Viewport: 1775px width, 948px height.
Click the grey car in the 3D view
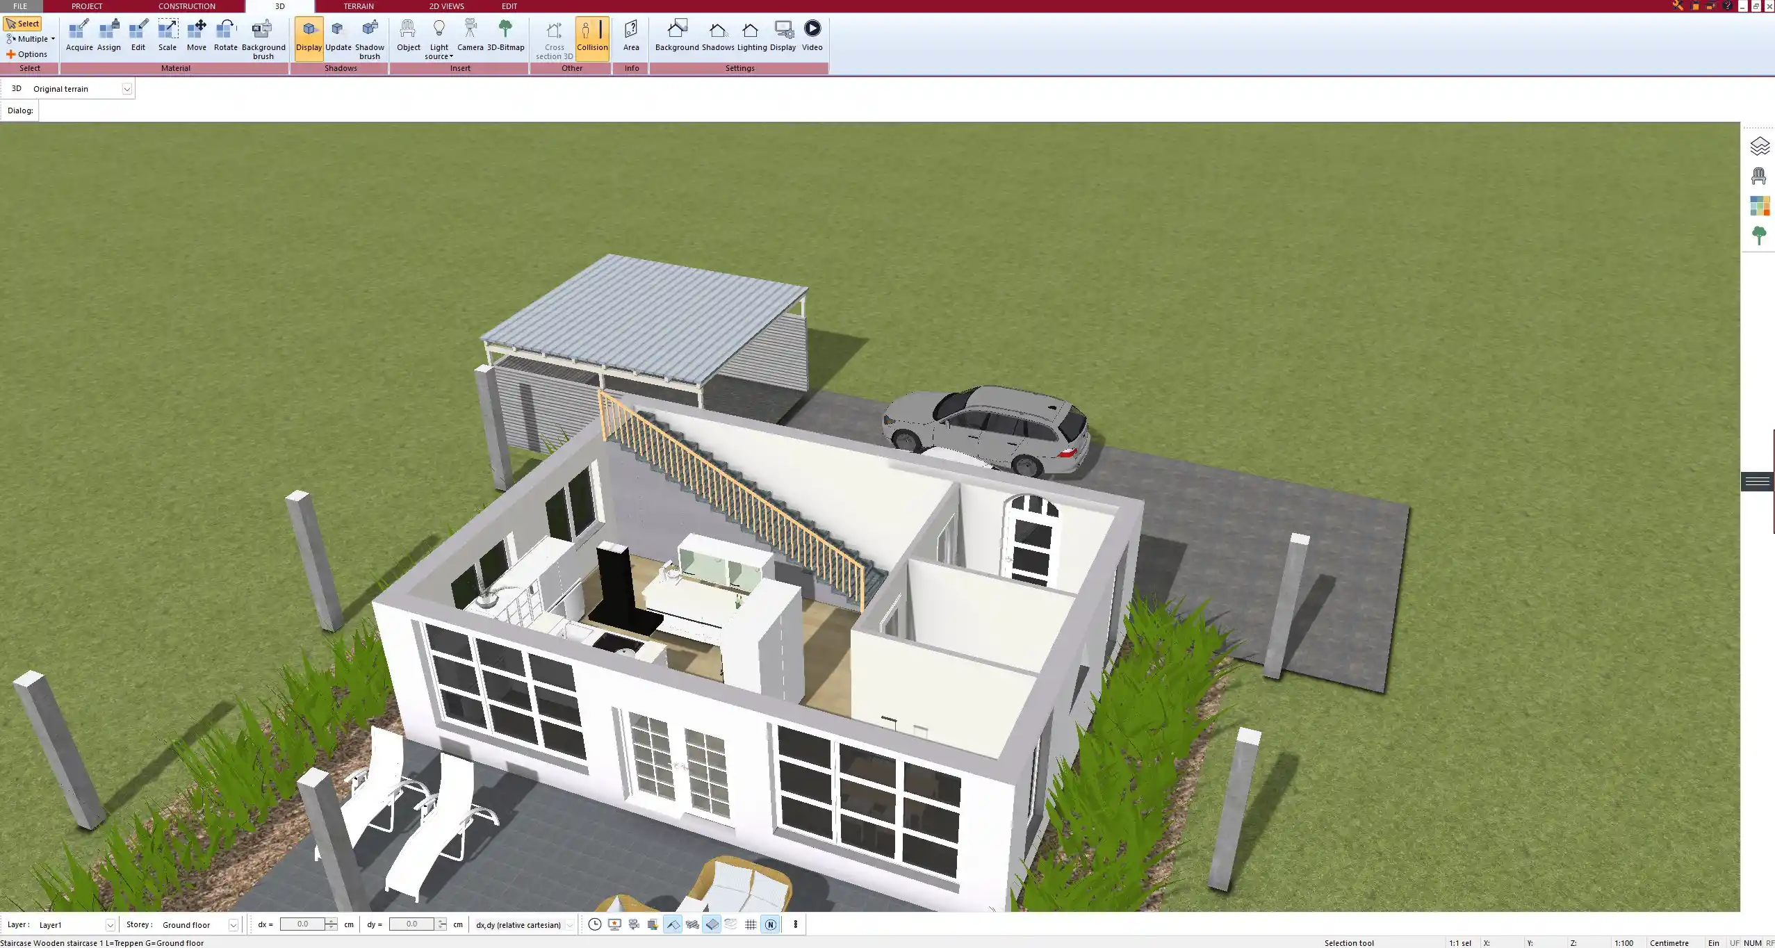(987, 430)
